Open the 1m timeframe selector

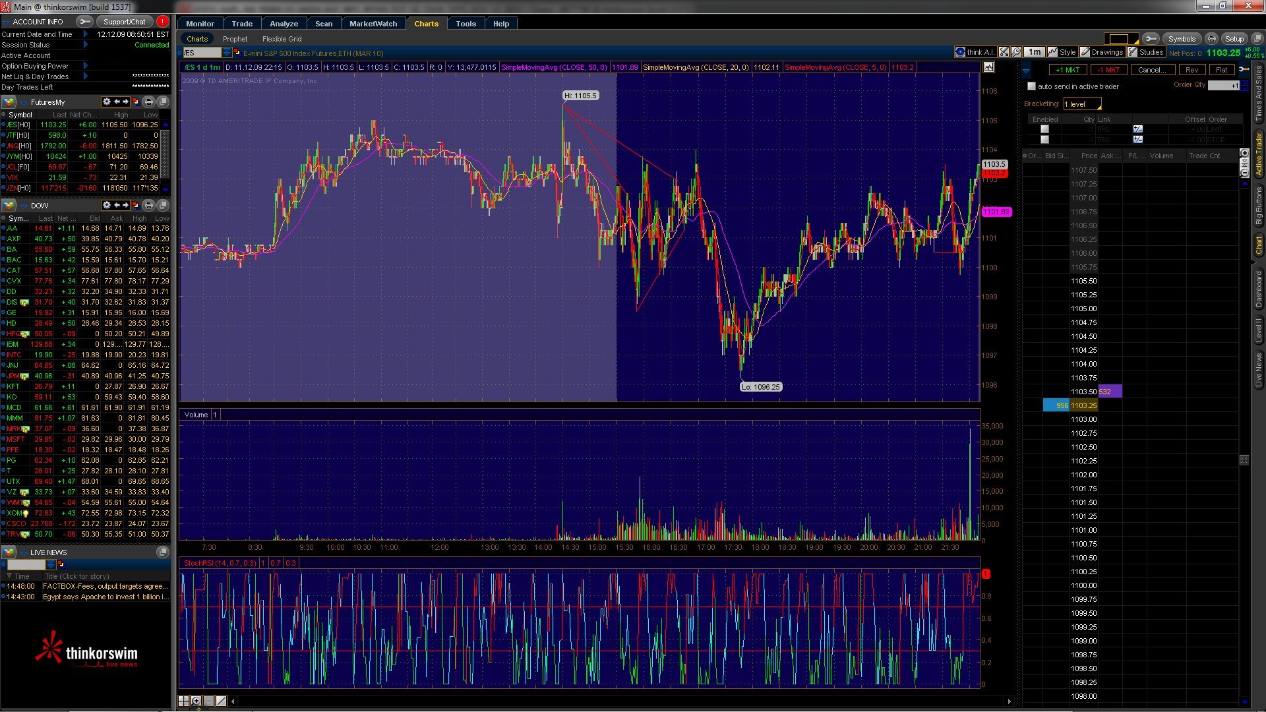pos(1035,52)
